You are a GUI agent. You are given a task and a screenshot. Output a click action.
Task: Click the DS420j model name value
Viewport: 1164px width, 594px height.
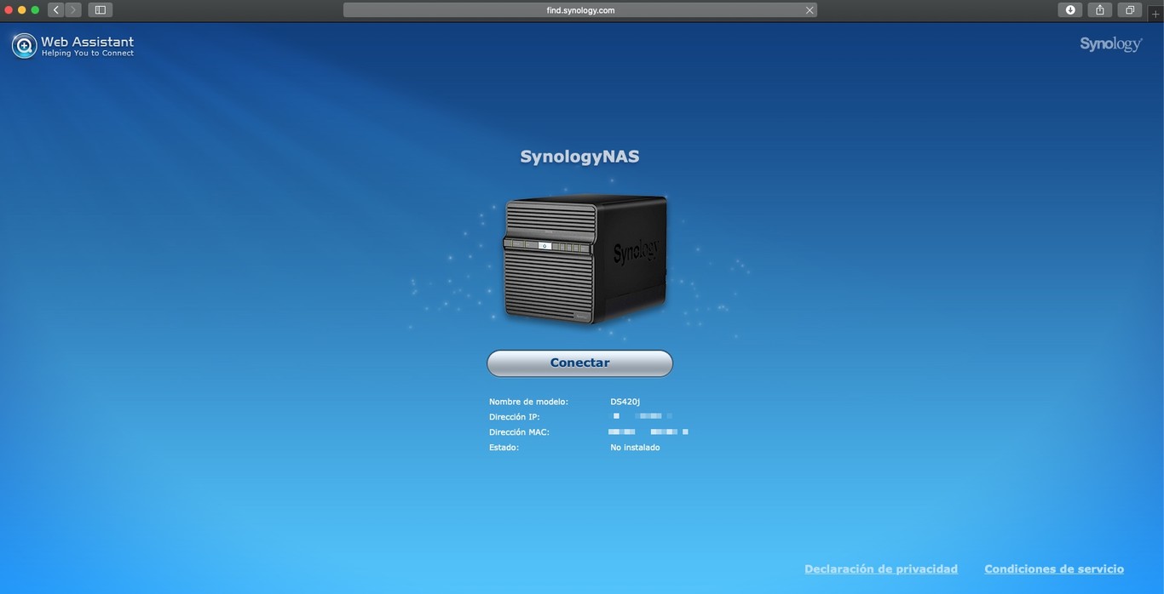(x=626, y=401)
